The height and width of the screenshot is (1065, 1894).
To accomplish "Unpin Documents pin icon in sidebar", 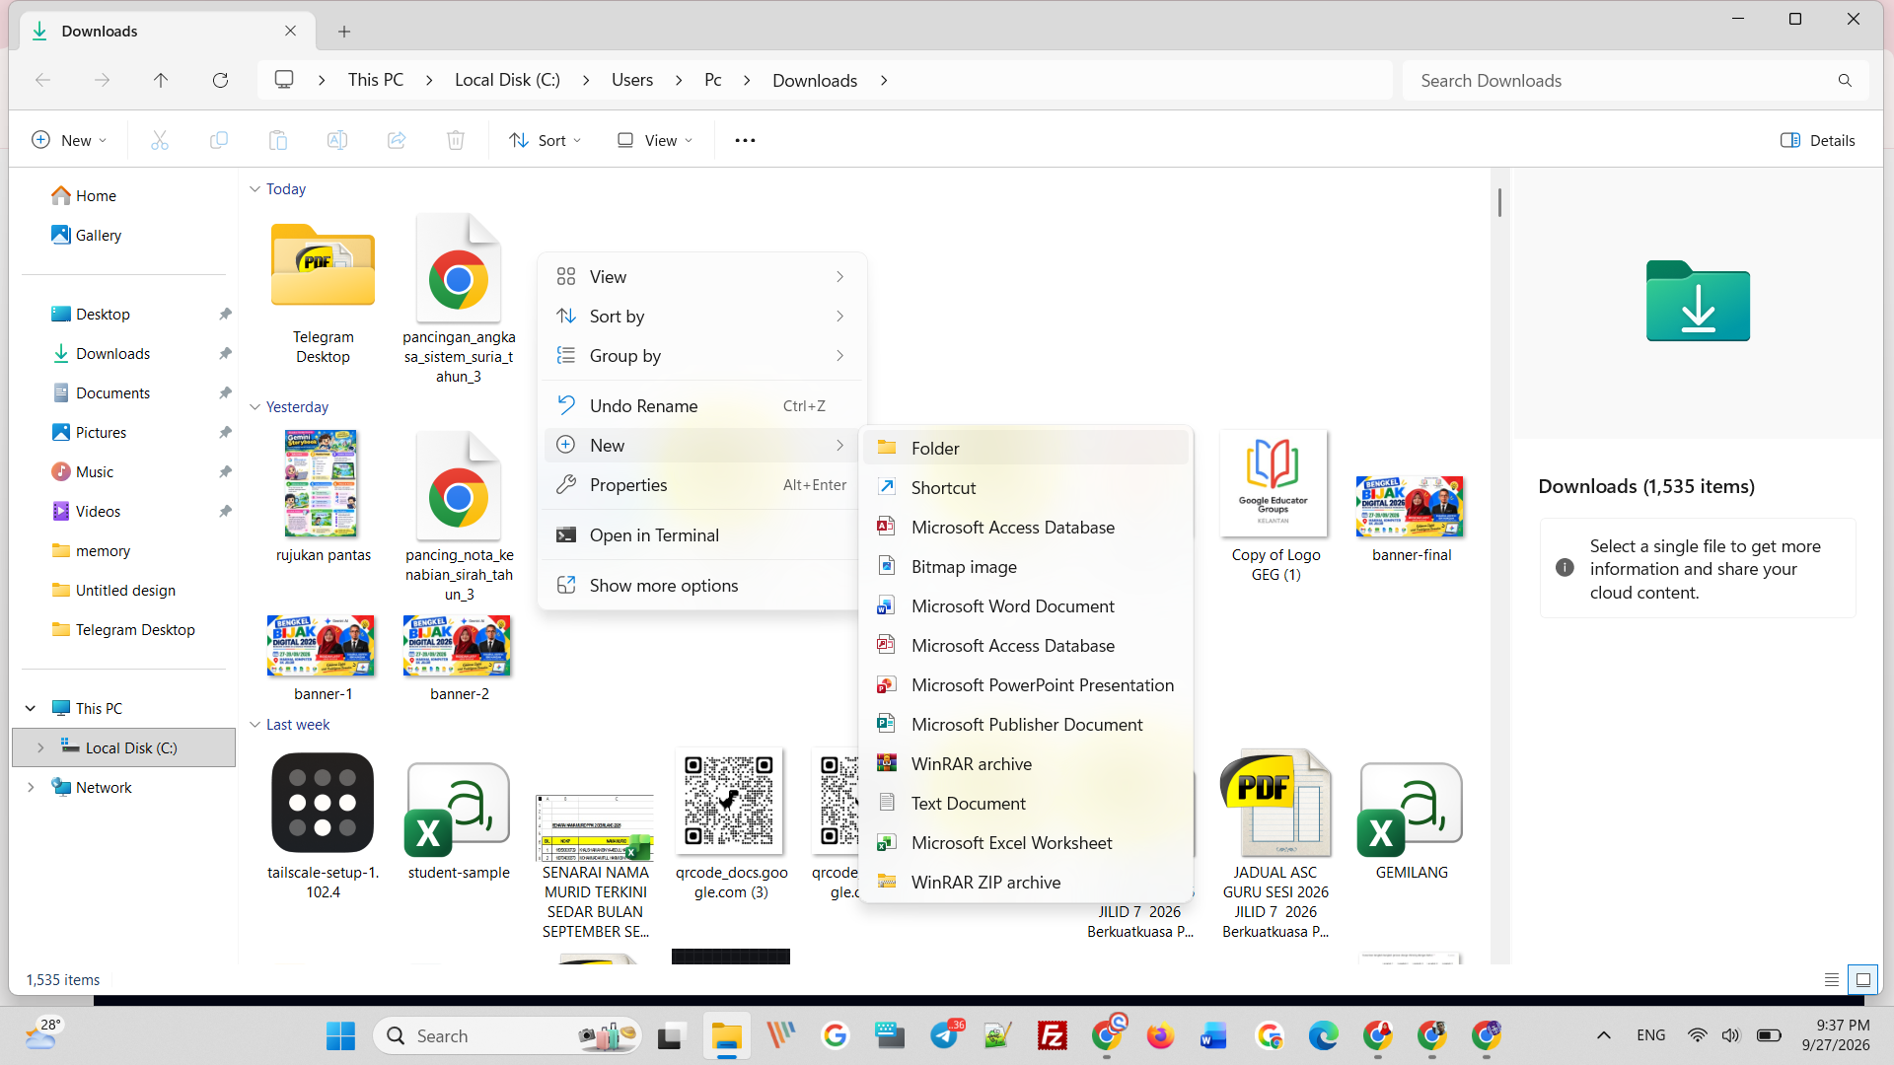I will coord(225,392).
